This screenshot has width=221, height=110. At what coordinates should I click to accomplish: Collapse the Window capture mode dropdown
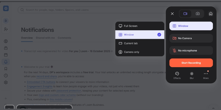191,26
